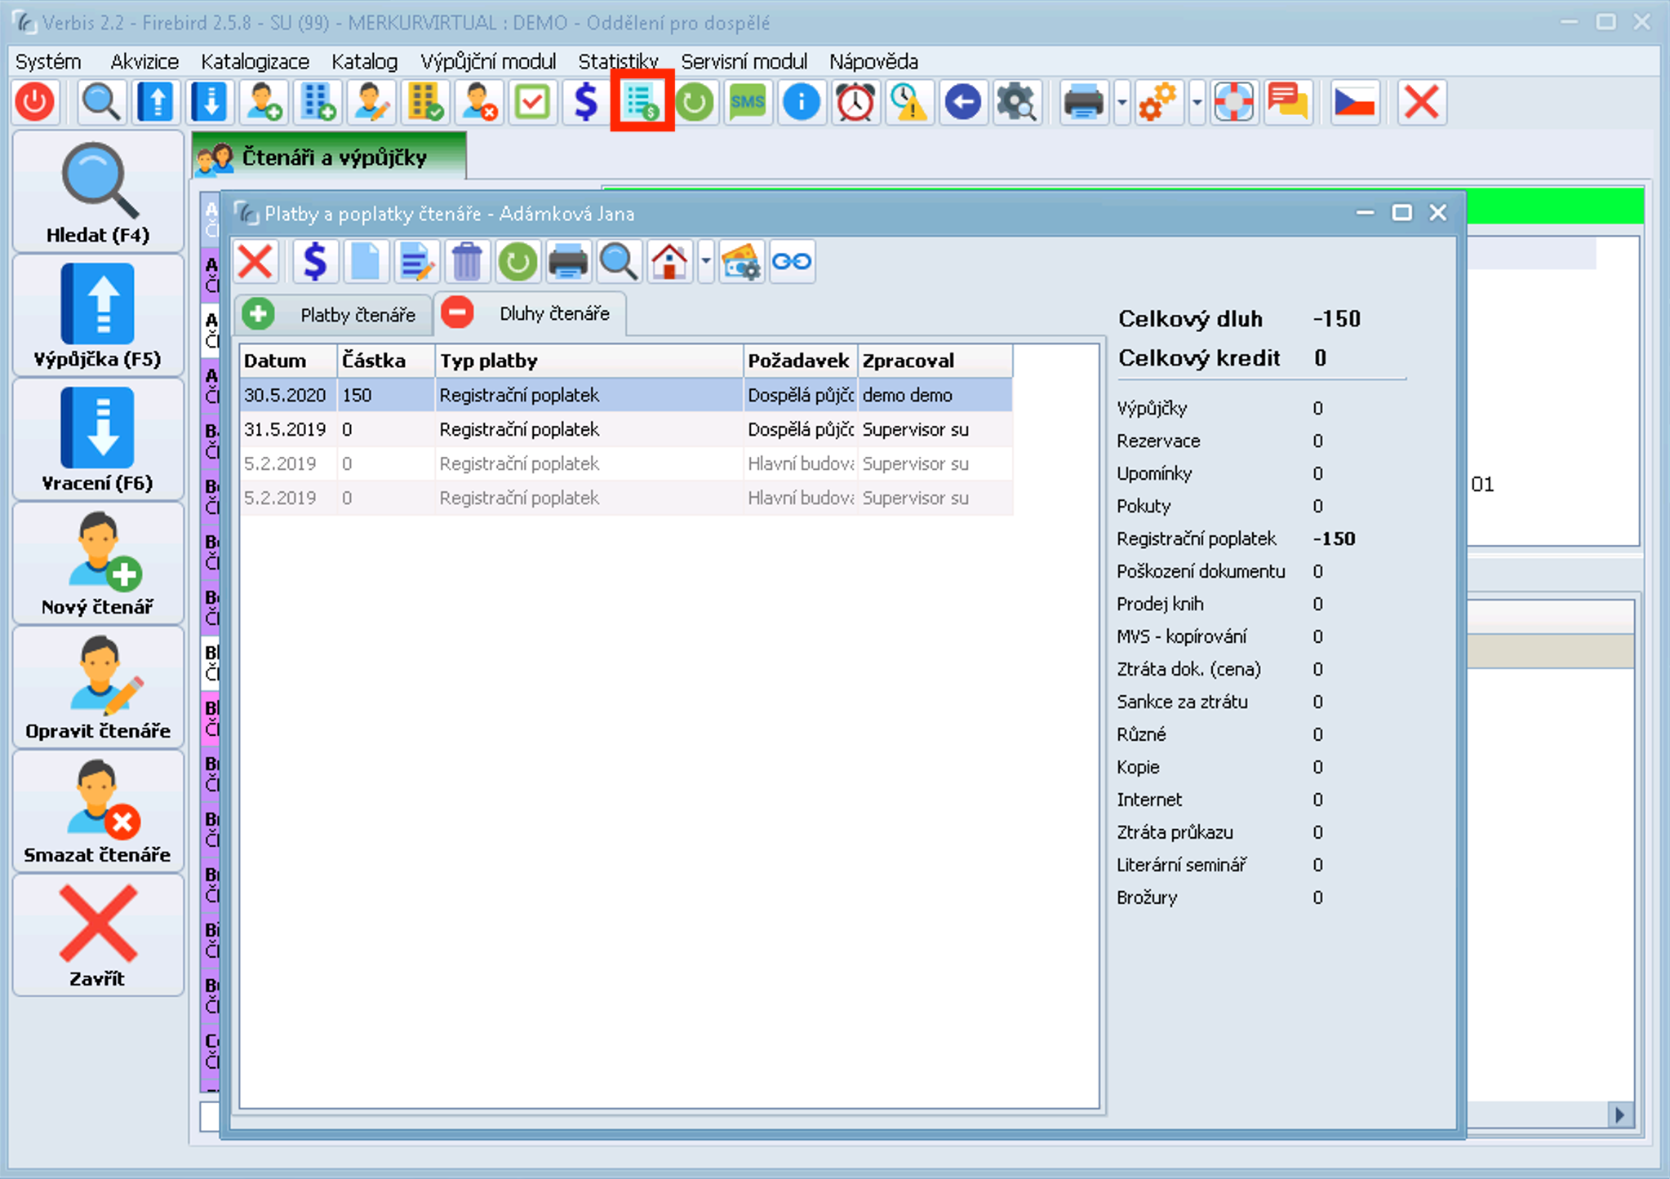1670x1179 pixels.
Task: Click the Opravit čtenáře sidebar button
Action: pyautogui.click(x=98, y=689)
